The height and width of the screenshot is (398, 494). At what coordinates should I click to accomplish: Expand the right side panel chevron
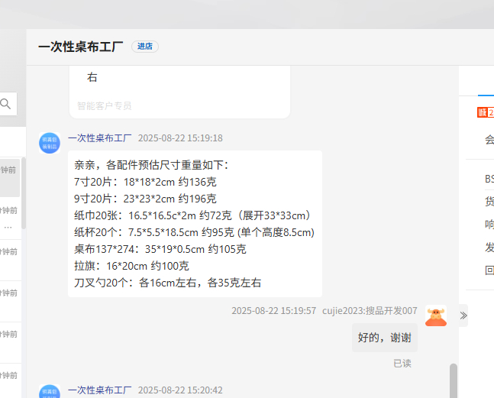[463, 315]
